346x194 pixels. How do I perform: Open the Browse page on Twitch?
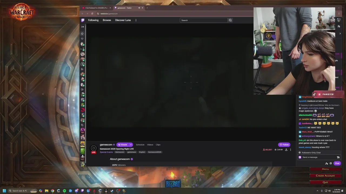pos(107,20)
